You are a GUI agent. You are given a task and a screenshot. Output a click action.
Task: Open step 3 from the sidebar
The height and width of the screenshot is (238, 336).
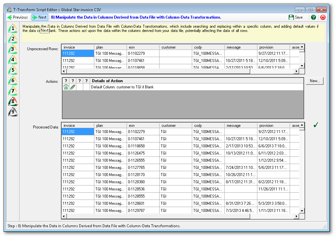[13, 49]
